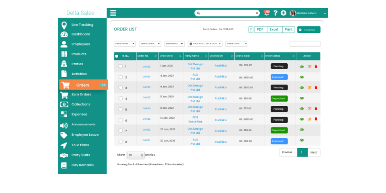Open the Select Creator dropdown
The width and height of the screenshot is (386, 193).
pos(150,44)
